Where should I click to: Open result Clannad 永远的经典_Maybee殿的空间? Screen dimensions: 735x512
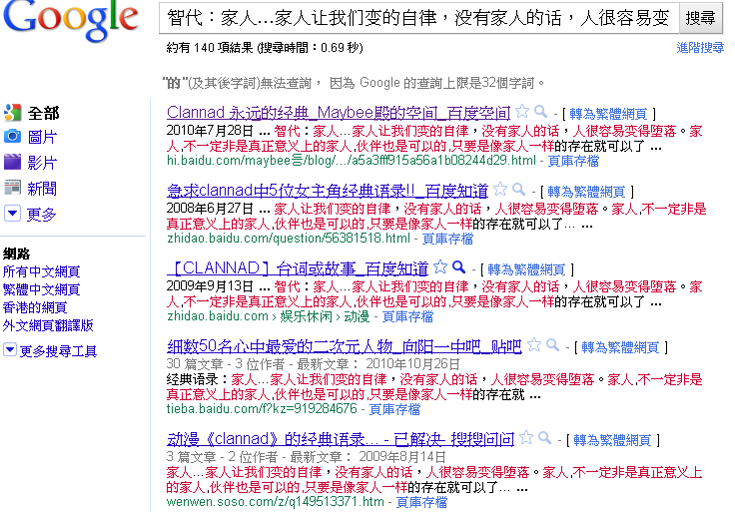[x=339, y=113]
